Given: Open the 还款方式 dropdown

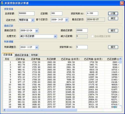Looking at the screenshot, I should pyautogui.click(x=33, y=20).
